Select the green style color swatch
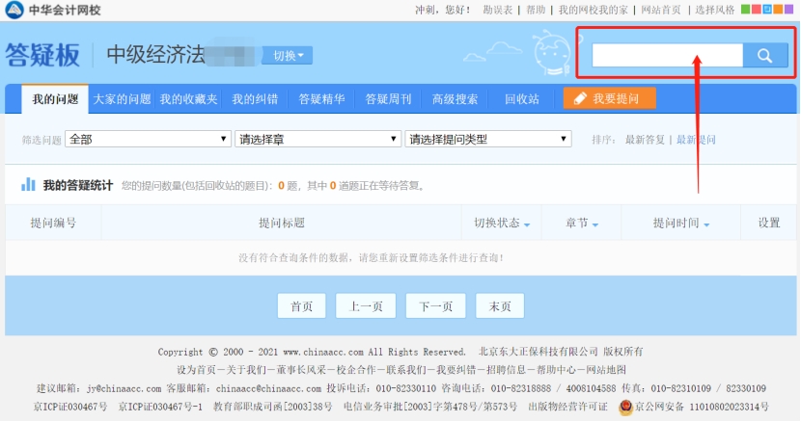Viewport: 801px width, 422px height. [745, 10]
